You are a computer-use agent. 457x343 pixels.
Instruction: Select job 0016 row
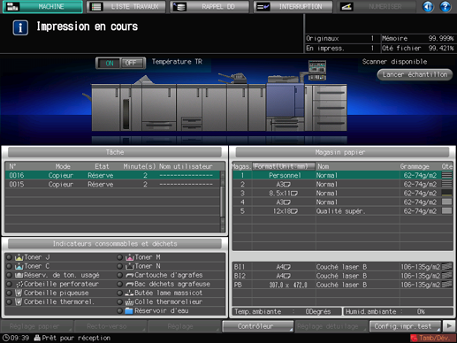click(x=112, y=175)
